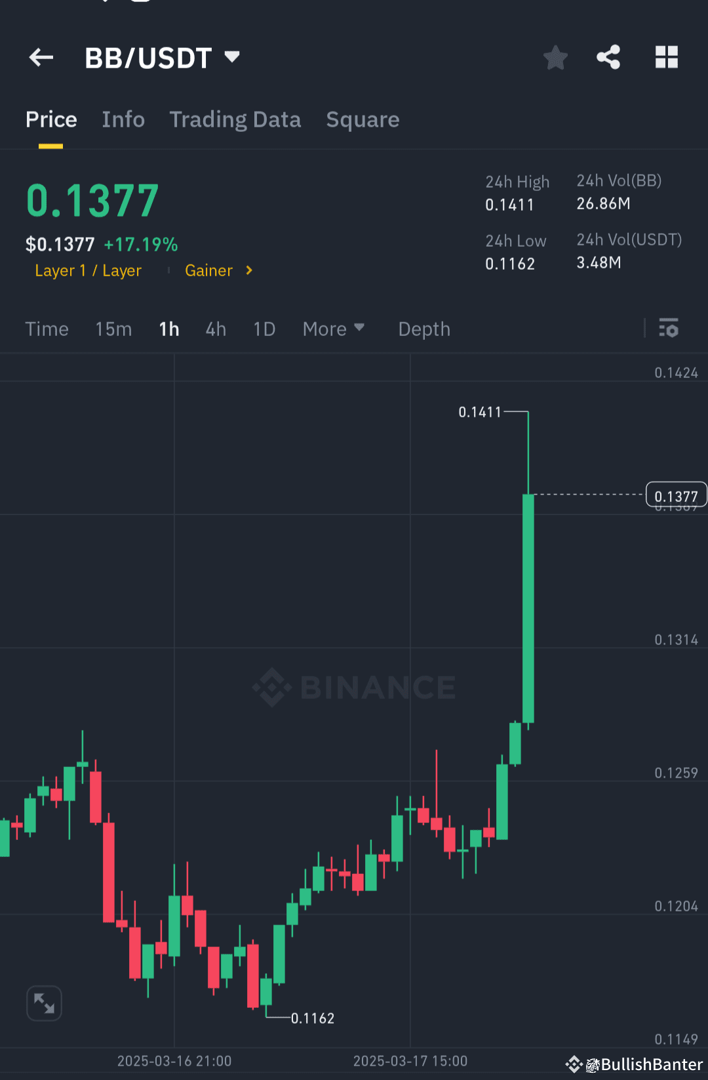Screen dimensions: 708x1080
Task: Open the More timeframe dropdown
Action: [334, 329]
